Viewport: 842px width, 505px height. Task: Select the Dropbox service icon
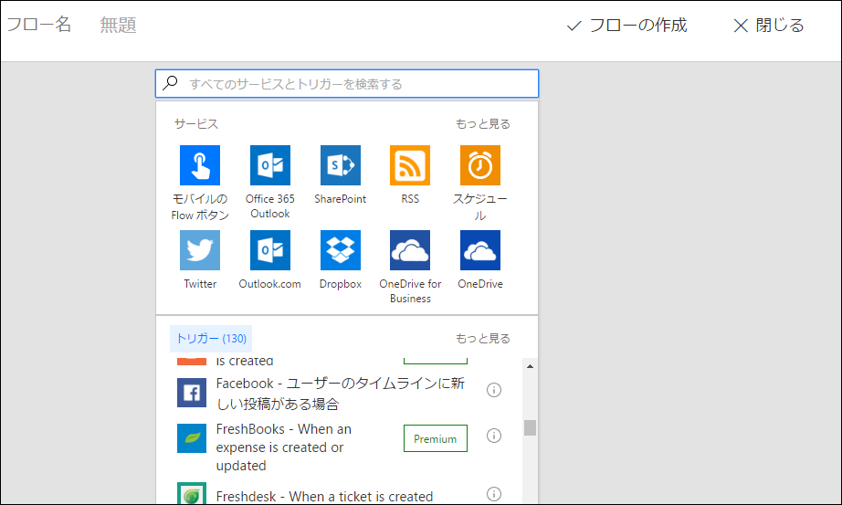pos(341,250)
